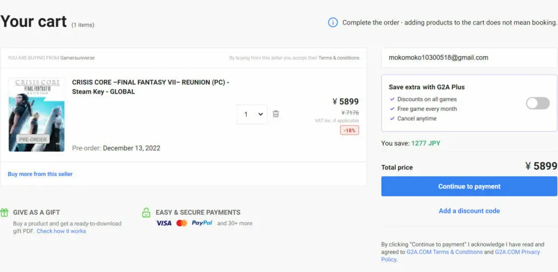Delete the item with the trash icon
The height and width of the screenshot is (272, 558).
pyautogui.click(x=276, y=114)
